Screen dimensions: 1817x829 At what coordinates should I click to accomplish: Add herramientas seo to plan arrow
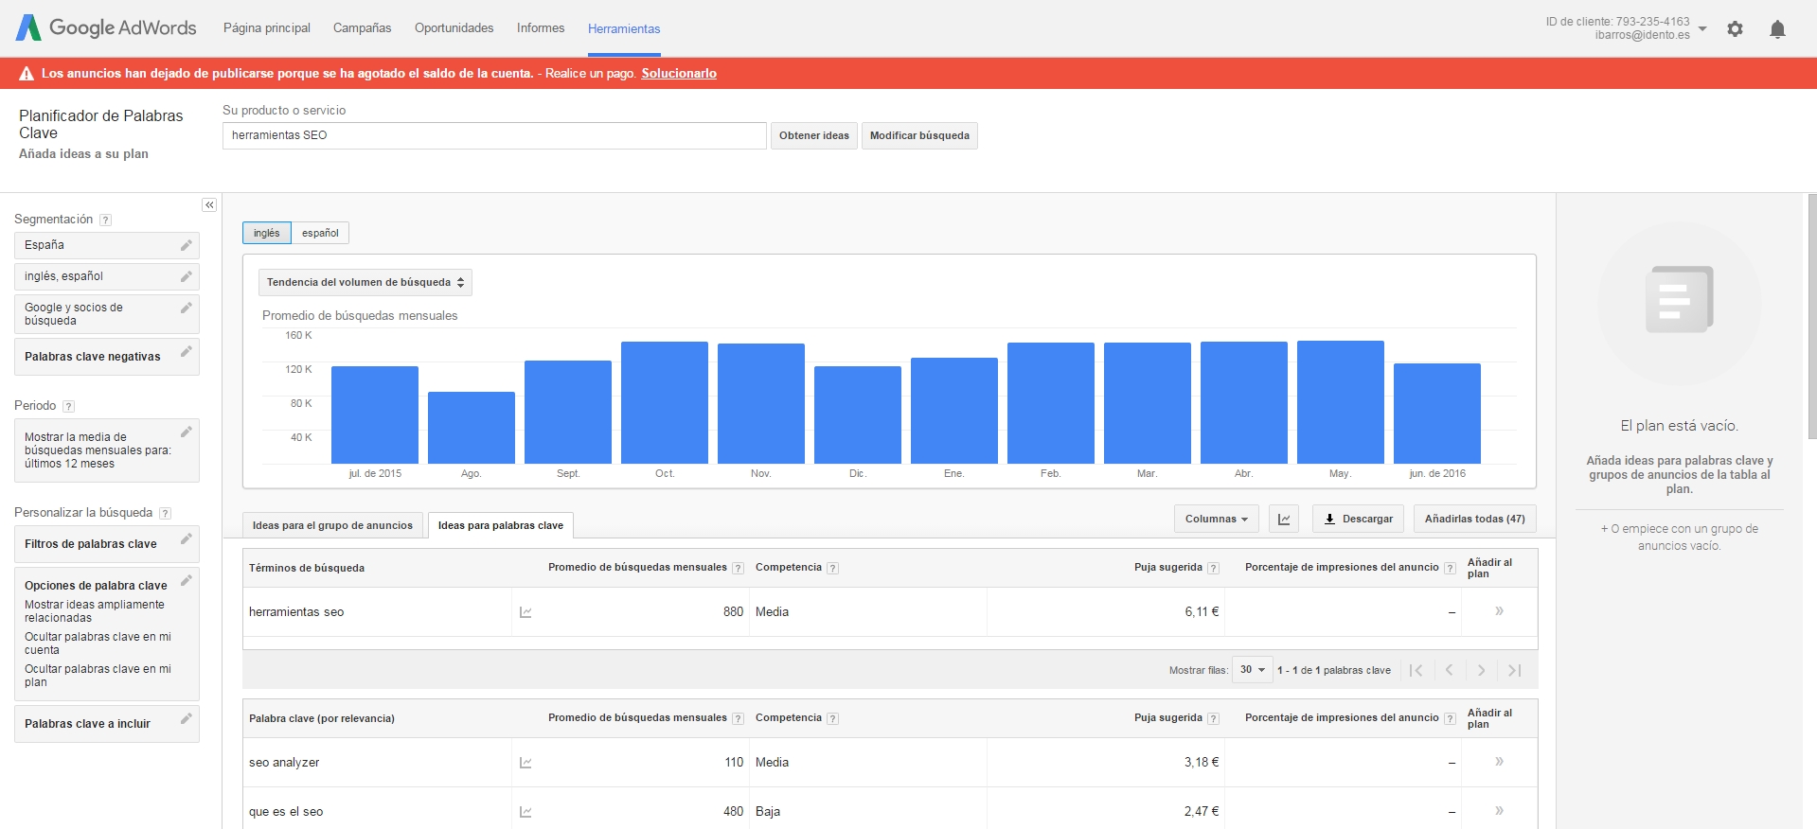pyautogui.click(x=1500, y=611)
